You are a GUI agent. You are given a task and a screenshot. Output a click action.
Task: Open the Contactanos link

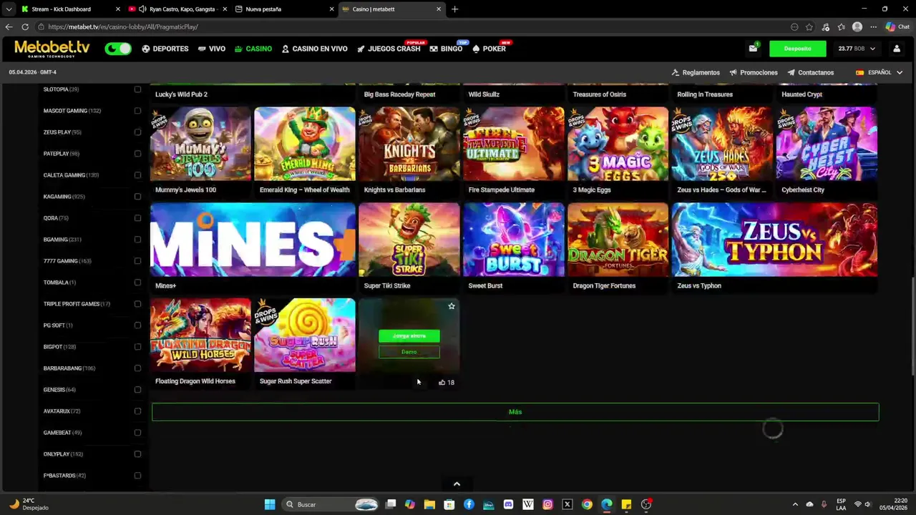(811, 72)
